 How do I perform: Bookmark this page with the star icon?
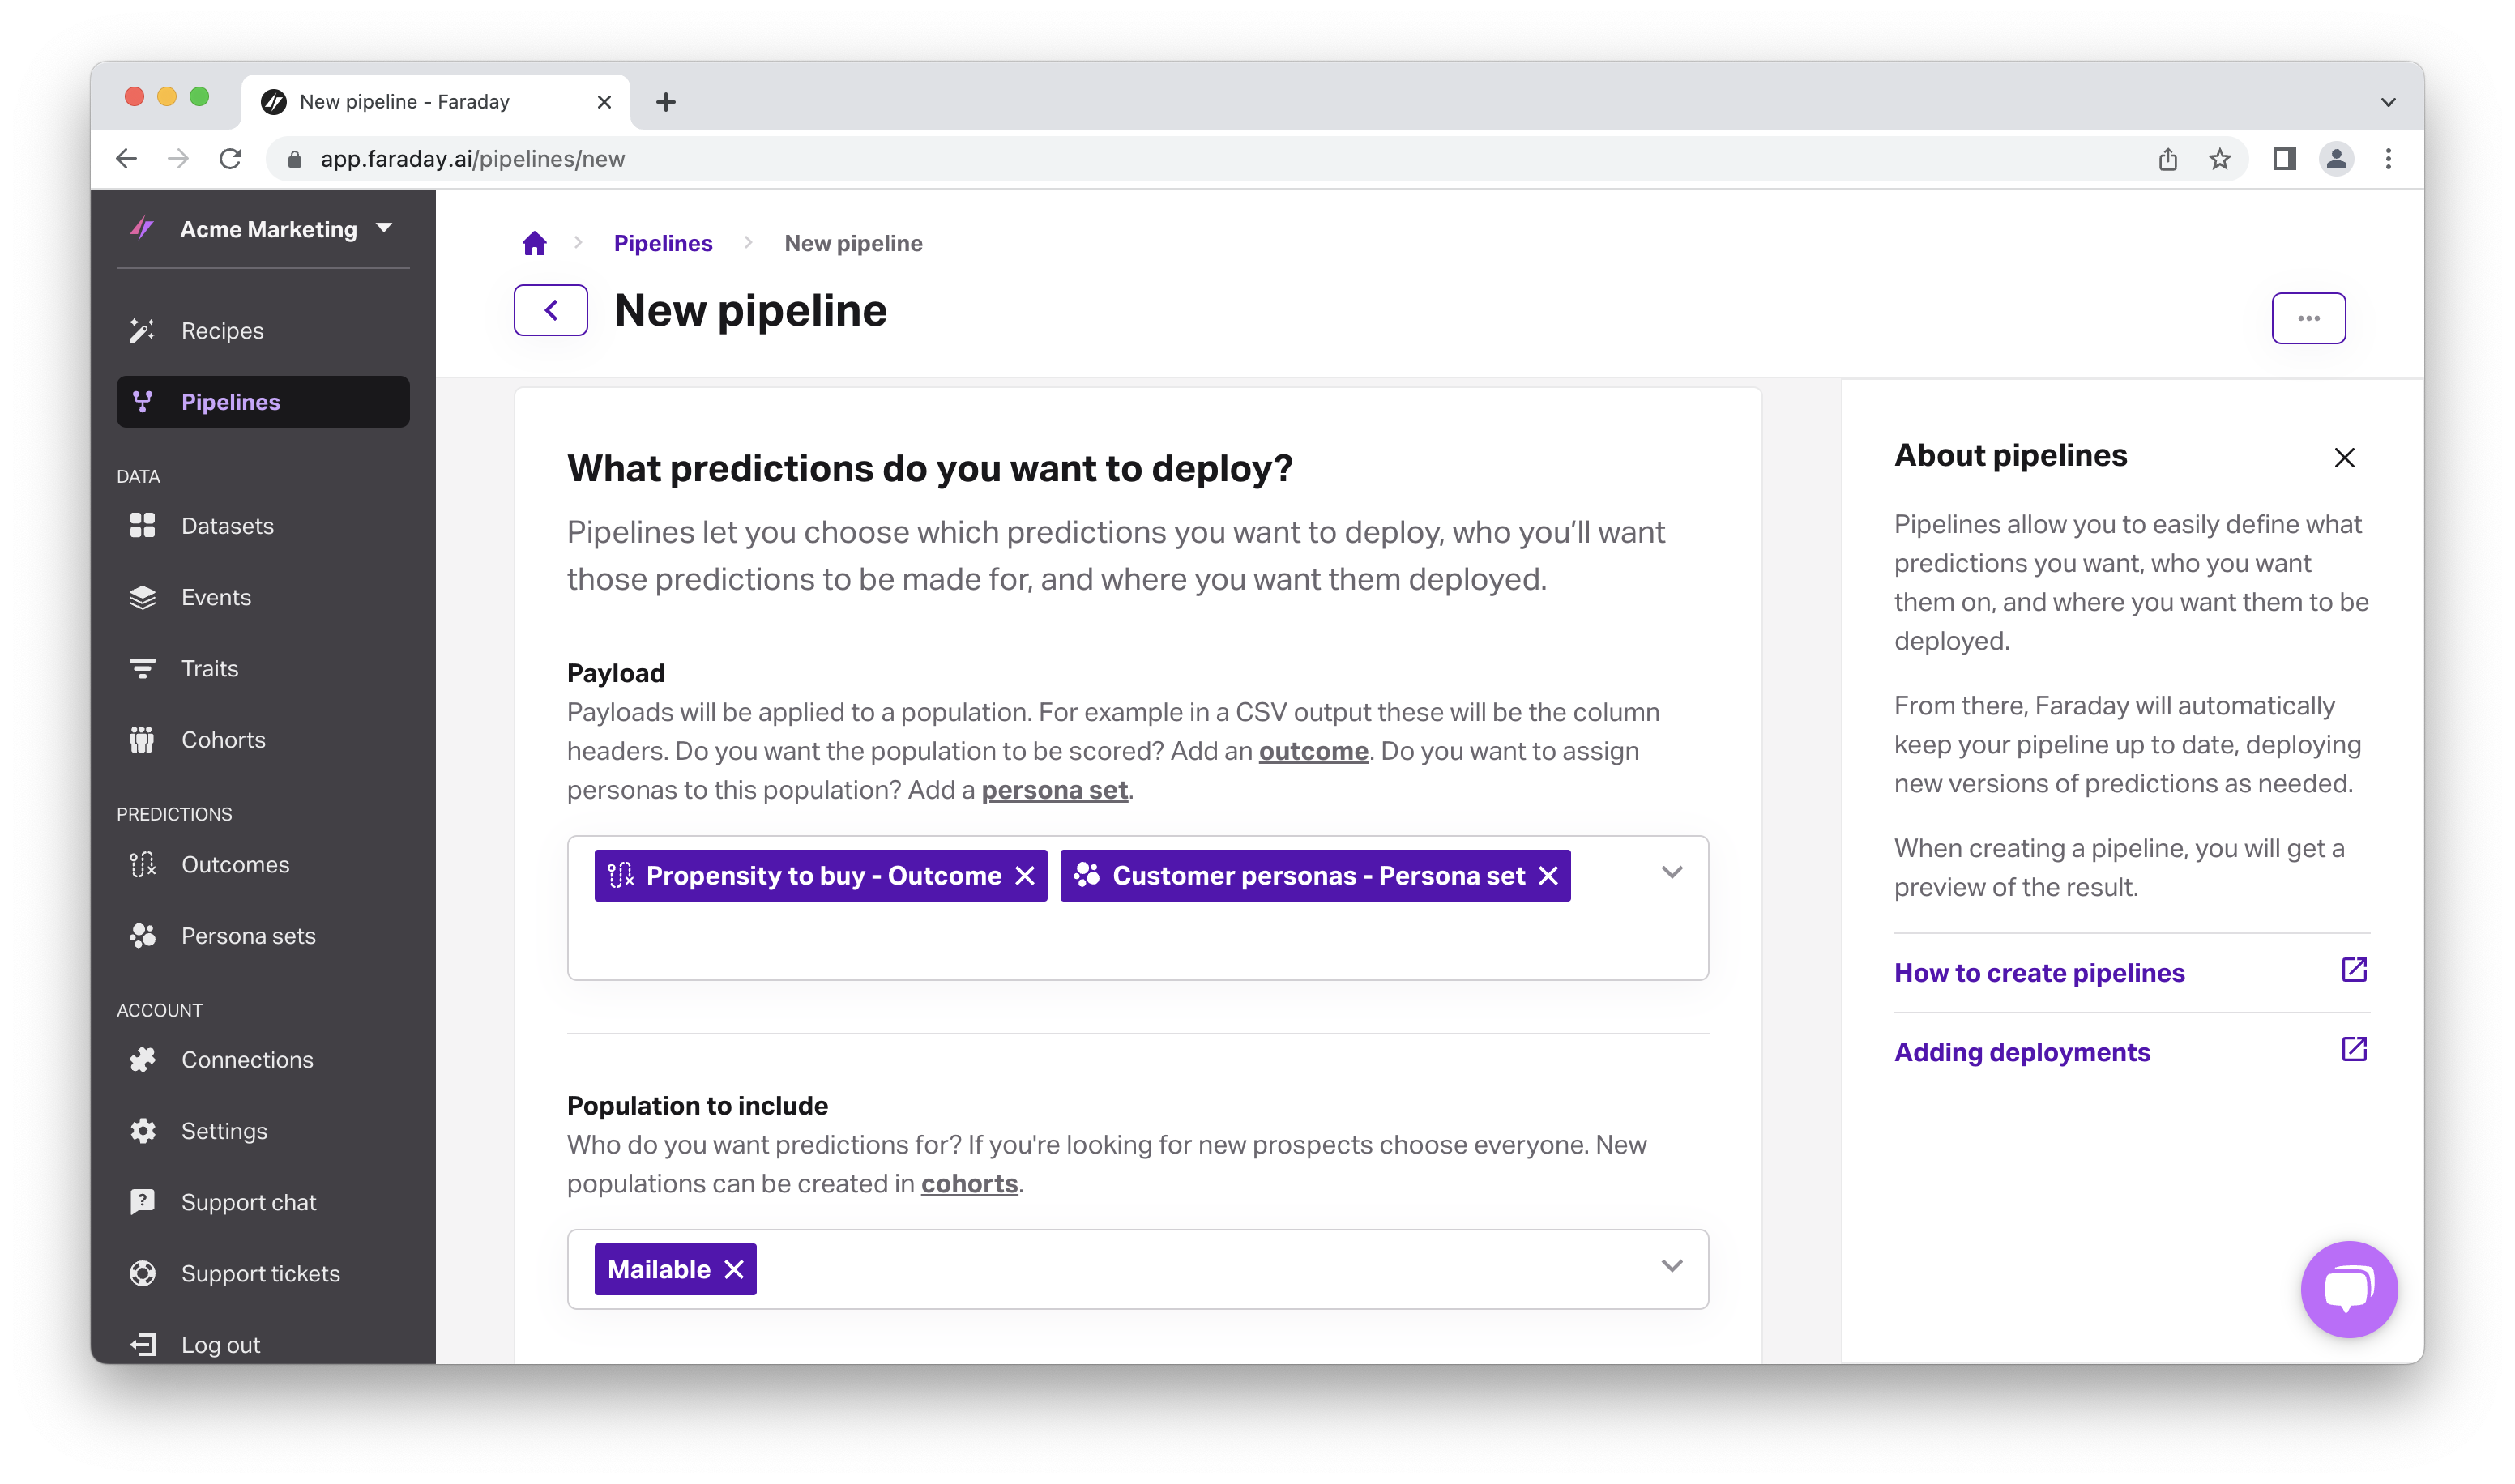[x=2220, y=159]
